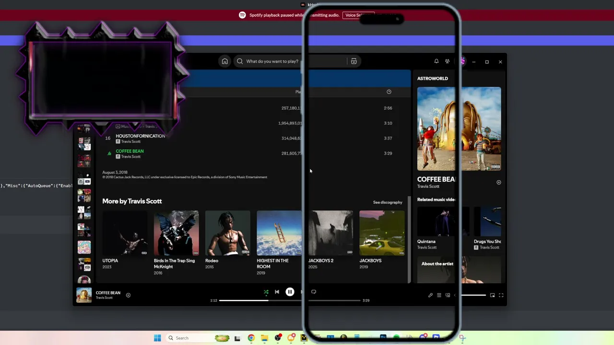This screenshot has width=614, height=345.
Task: Seek within the song progress bar
Action: click(290, 300)
